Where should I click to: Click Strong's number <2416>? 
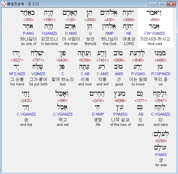[98, 101]
